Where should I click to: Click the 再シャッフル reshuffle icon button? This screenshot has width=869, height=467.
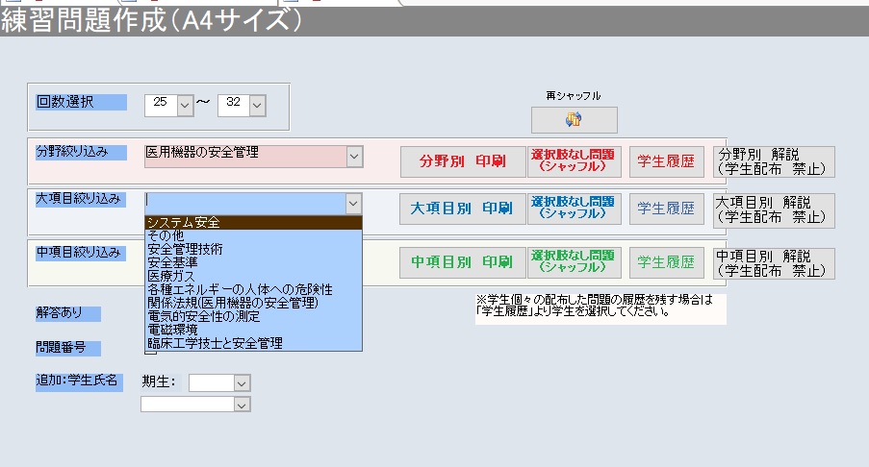click(x=575, y=119)
